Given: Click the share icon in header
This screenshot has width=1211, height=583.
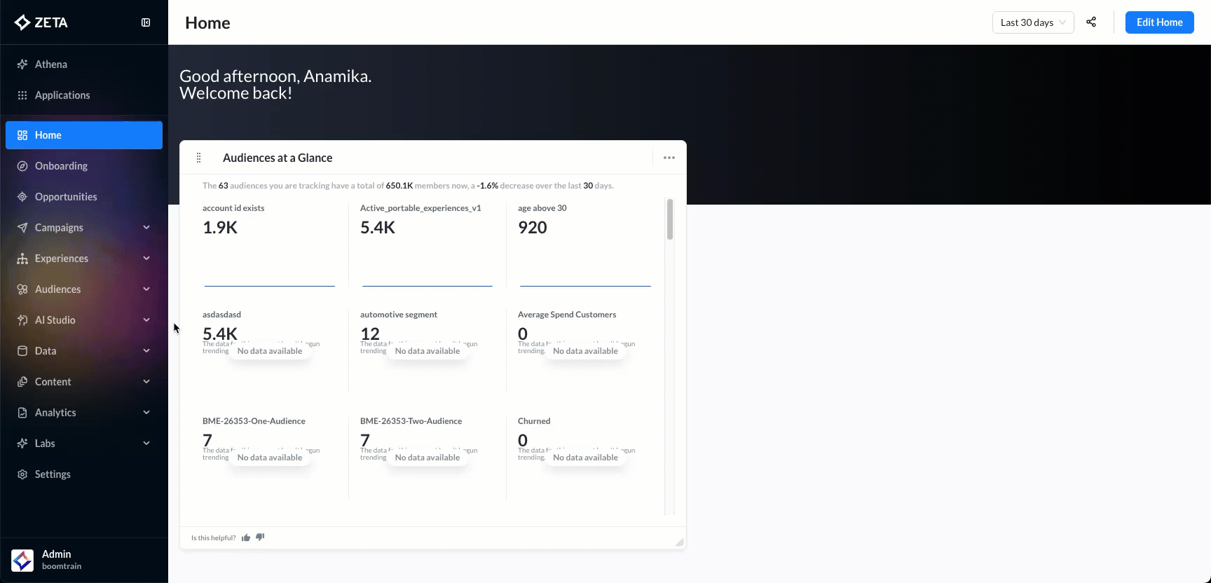Looking at the screenshot, I should tap(1091, 22).
